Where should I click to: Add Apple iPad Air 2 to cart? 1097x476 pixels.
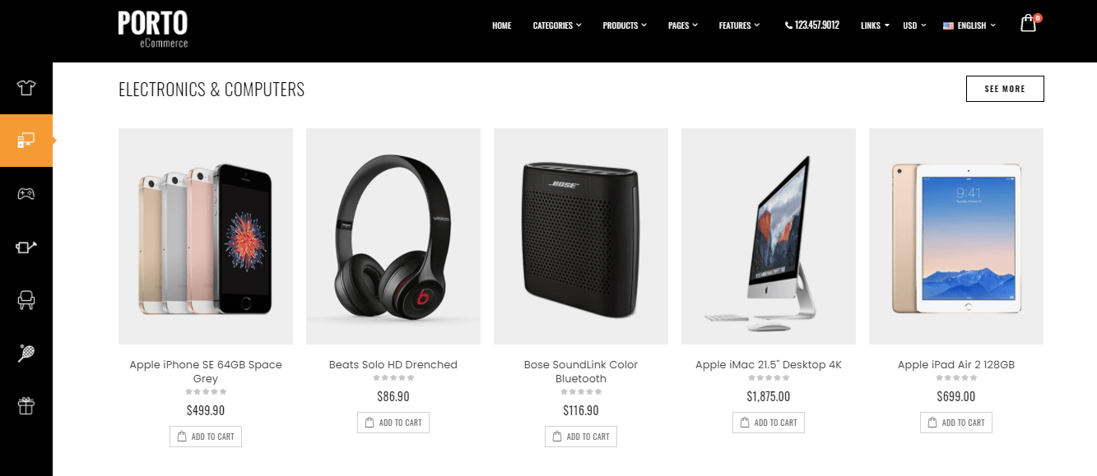[956, 423]
